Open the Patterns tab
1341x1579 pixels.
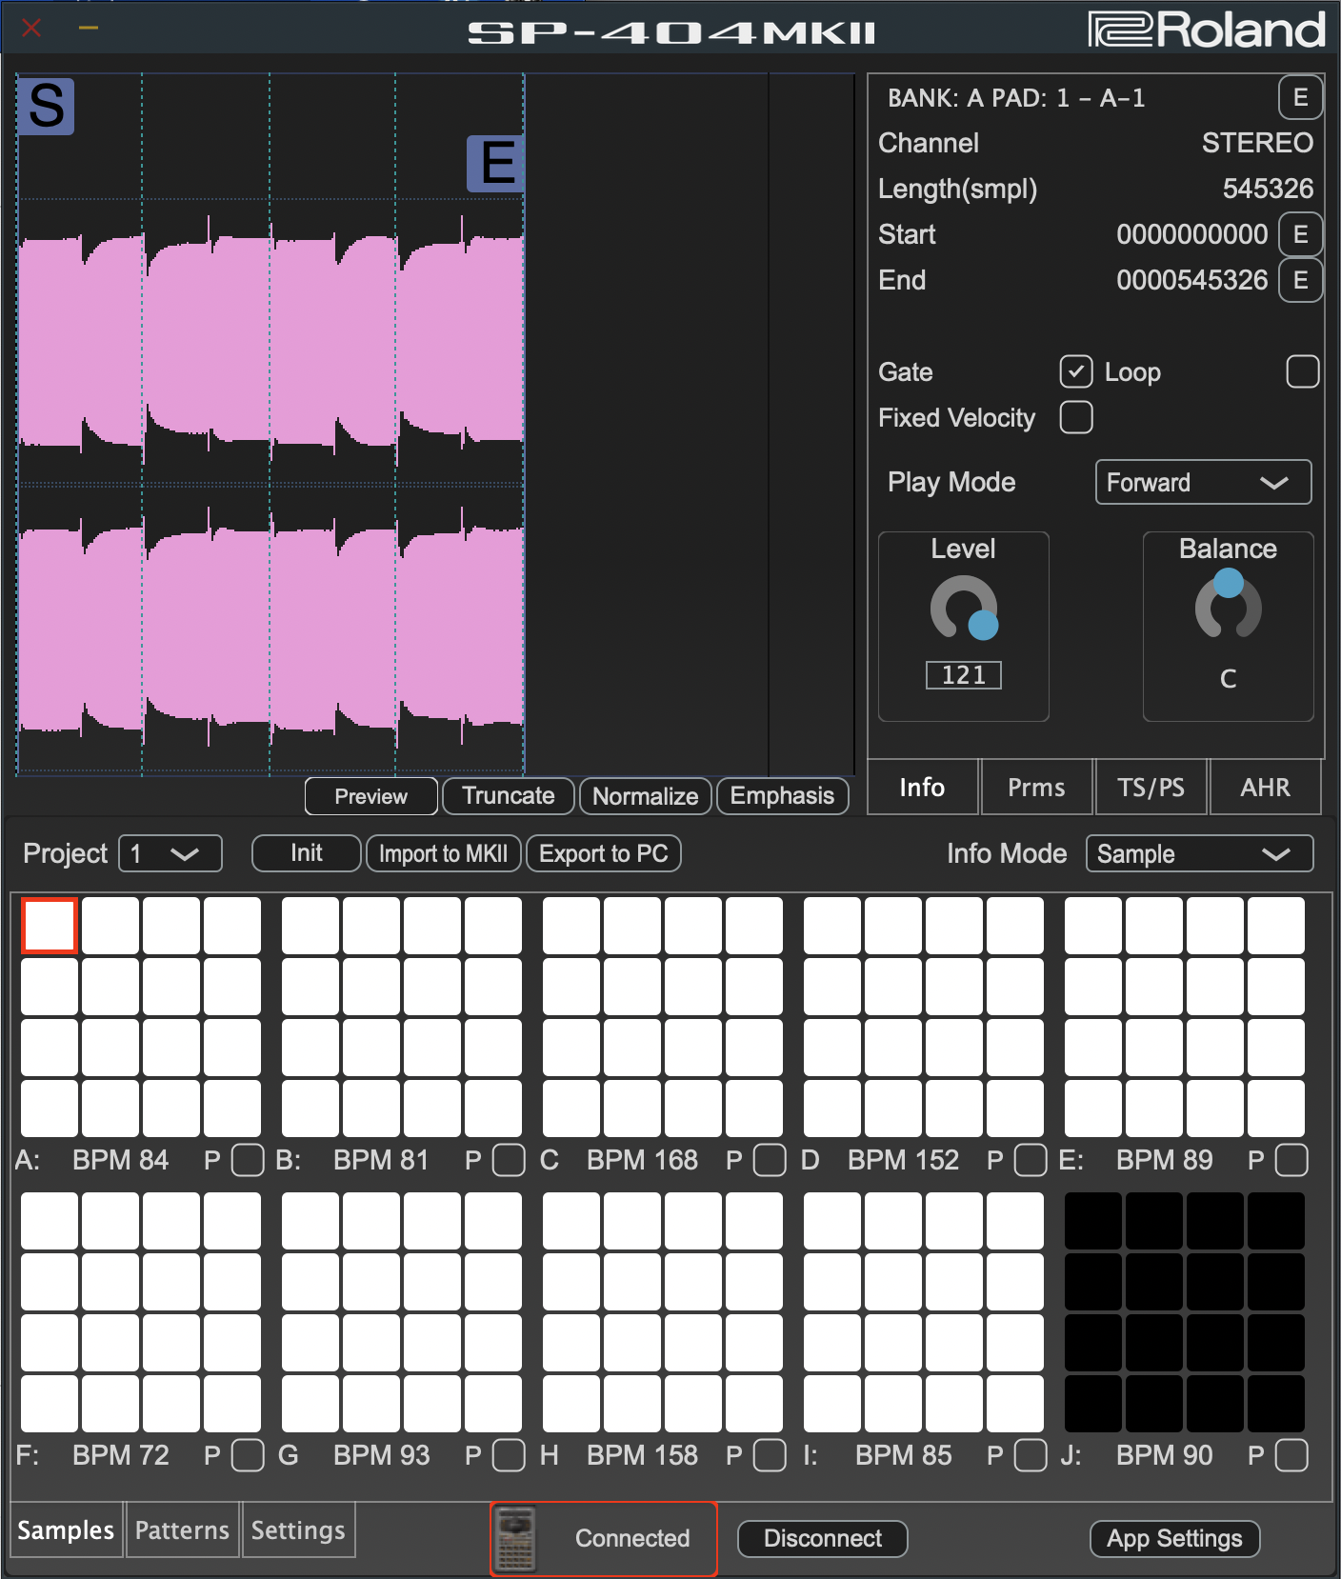(182, 1529)
